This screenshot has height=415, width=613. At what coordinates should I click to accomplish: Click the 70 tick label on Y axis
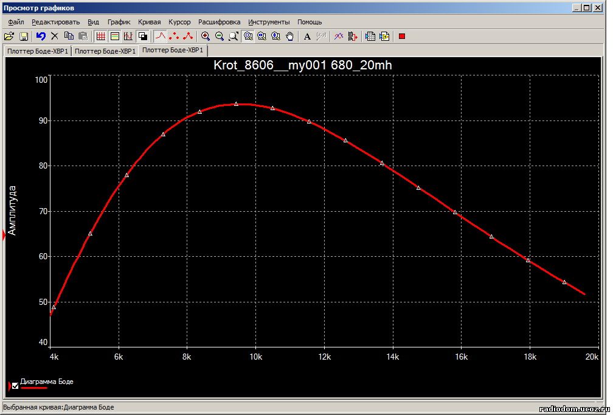coord(43,212)
